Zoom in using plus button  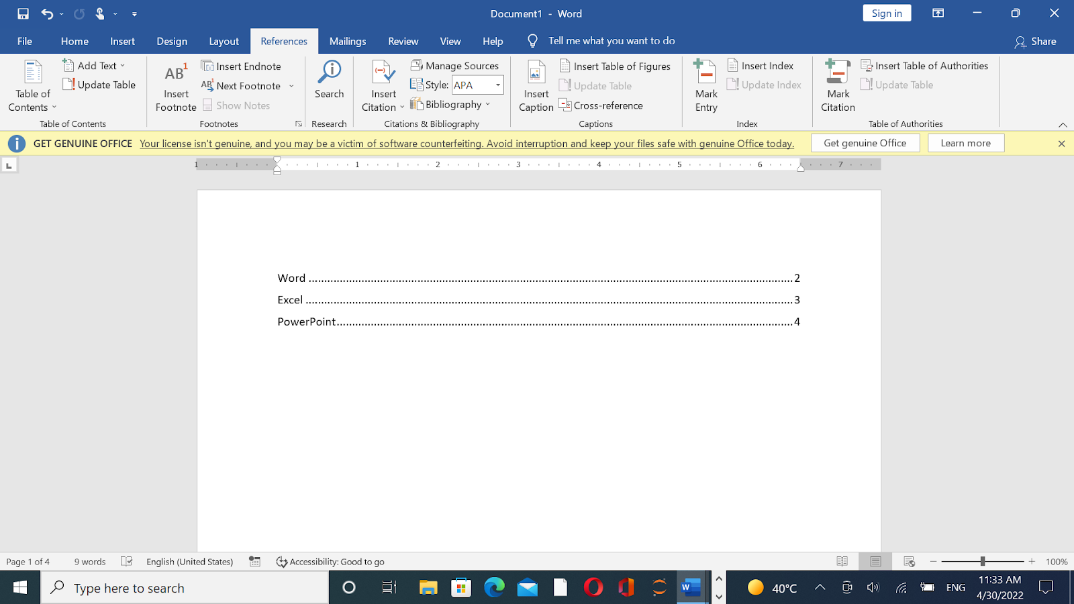click(x=1032, y=561)
